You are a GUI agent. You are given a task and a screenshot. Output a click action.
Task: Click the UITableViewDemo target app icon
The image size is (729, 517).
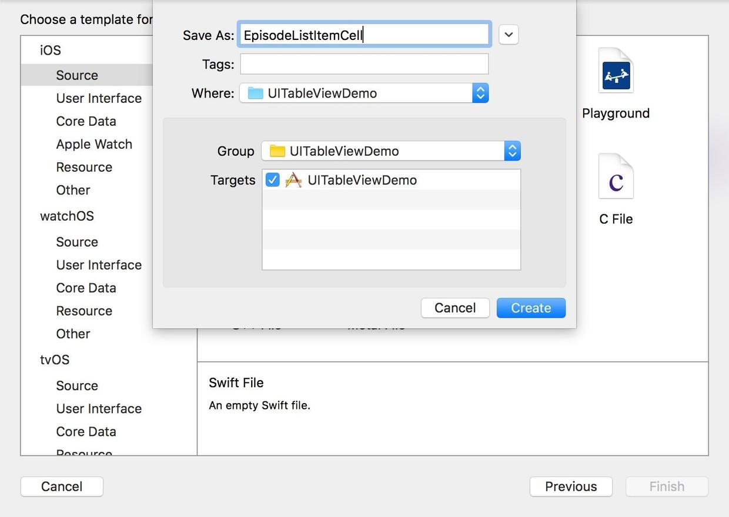pyautogui.click(x=293, y=180)
